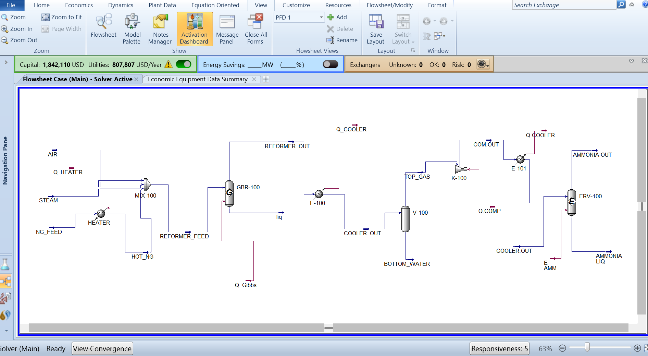
Task: Click Responsiveness: 5 button
Action: click(x=499, y=348)
